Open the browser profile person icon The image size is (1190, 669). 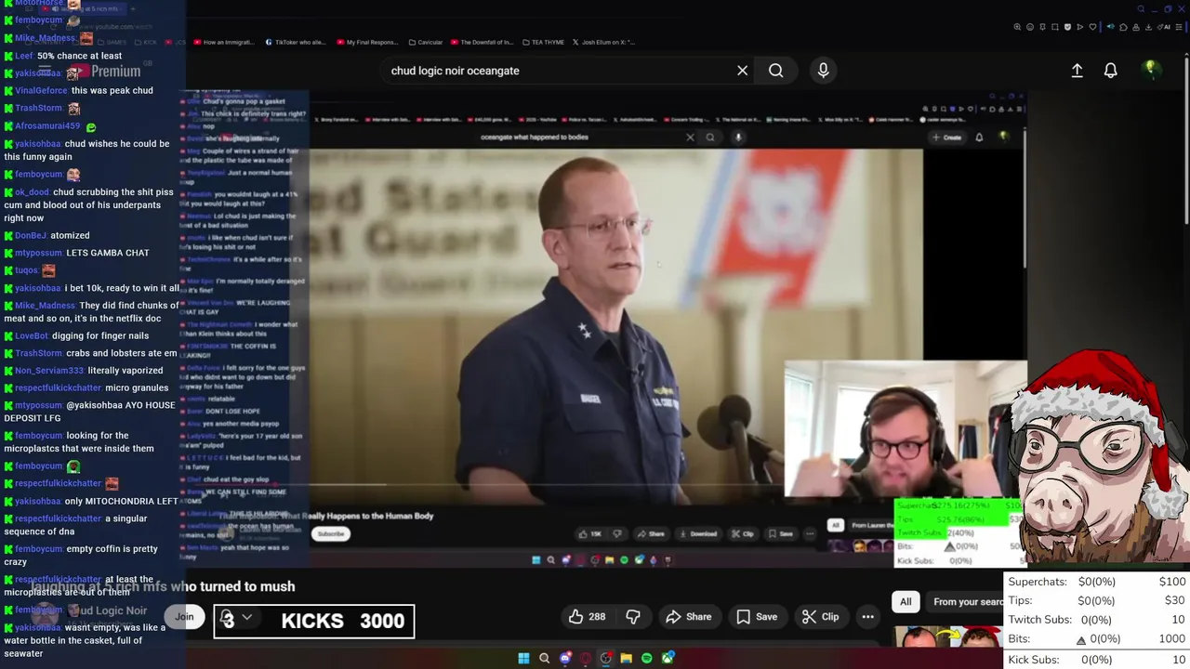click(1136, 27)
